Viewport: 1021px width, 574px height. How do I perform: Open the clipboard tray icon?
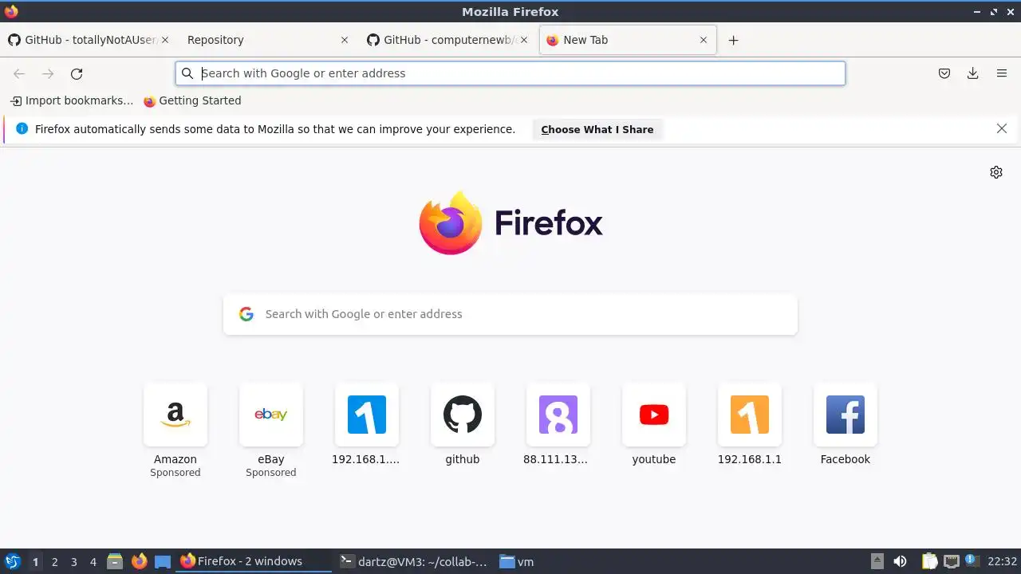coord(929,562)
